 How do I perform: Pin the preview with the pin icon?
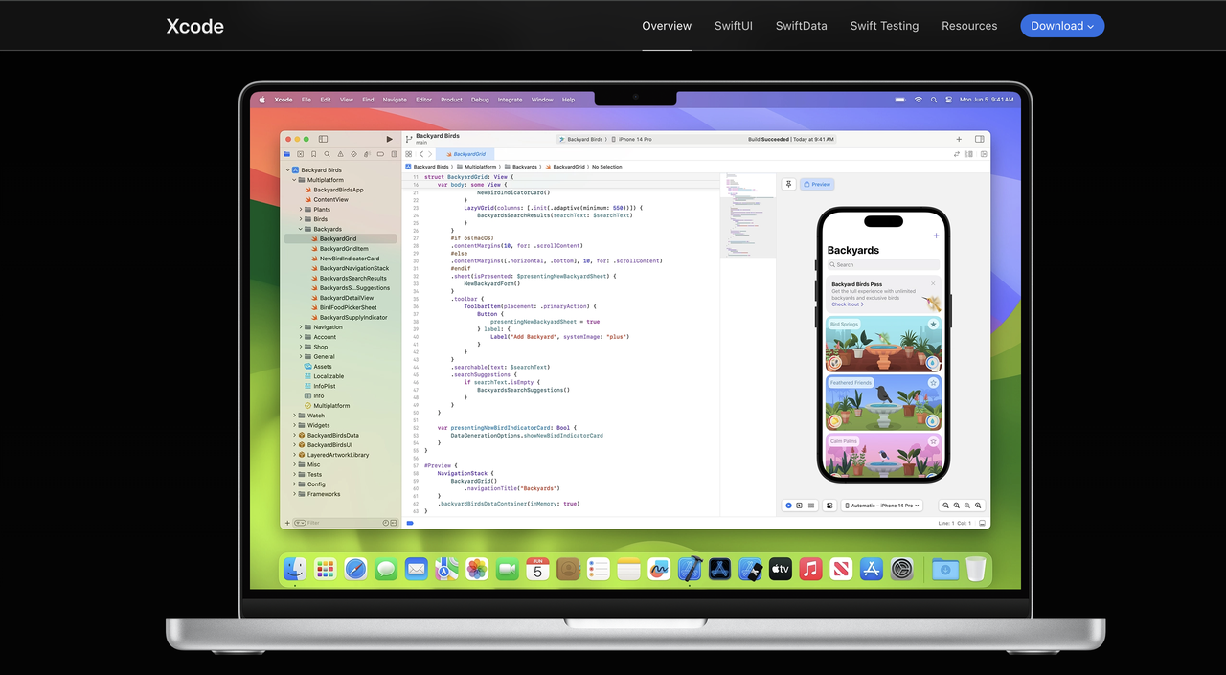point(788,184)
